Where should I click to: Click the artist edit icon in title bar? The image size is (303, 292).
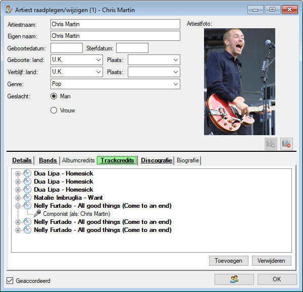click(9, 10)
